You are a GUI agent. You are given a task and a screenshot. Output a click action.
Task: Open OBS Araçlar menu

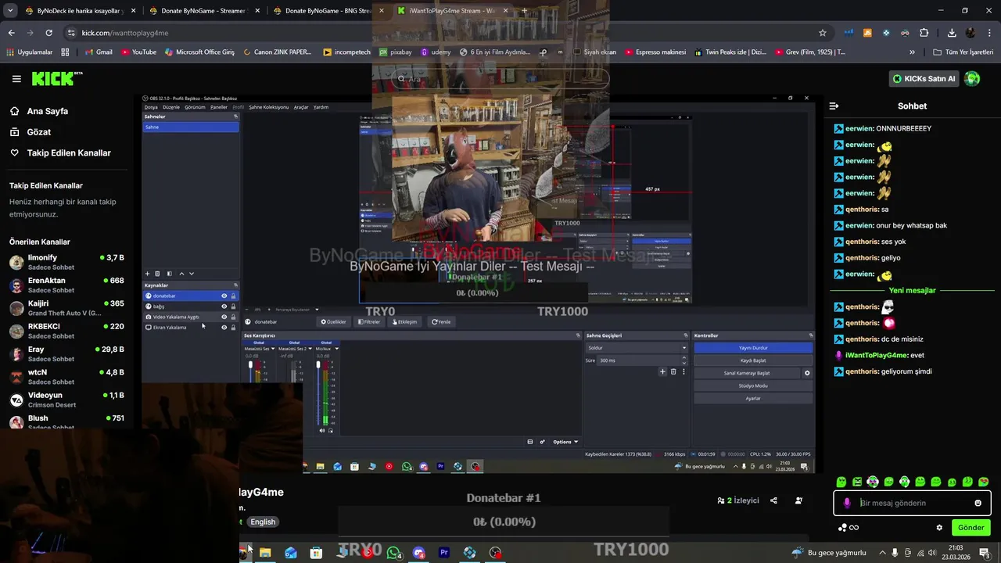point(301,107)
